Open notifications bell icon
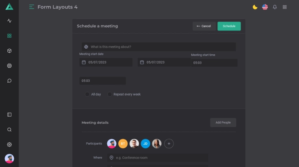The height and width of the screenshot is (167, 299). [x=275, y=7]
